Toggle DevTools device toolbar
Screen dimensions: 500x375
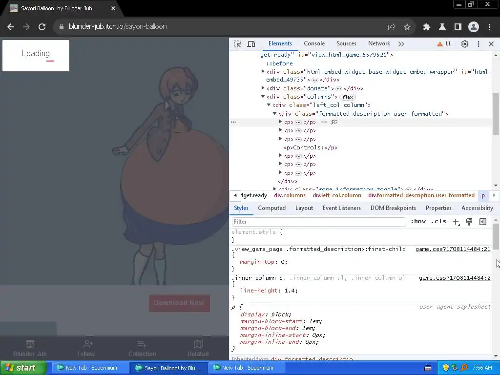(251, 44)
